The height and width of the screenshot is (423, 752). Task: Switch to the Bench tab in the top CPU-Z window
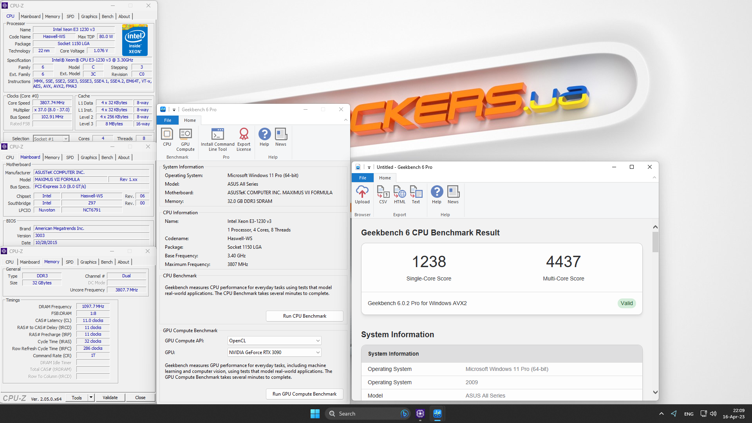point(108,16)
